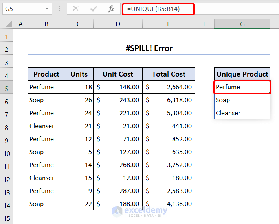This screenshot has width=279, height=224.
Task: Click the Total Cost 4,136.00 cell
Action: (169, 204)
